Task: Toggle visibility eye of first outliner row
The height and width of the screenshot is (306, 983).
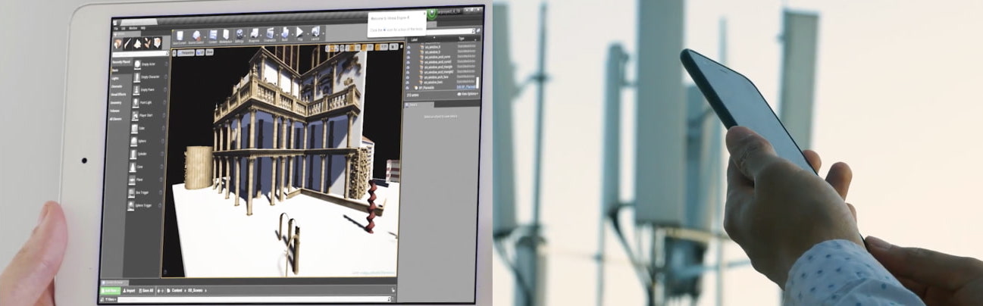Action: [x=409, y=47]
